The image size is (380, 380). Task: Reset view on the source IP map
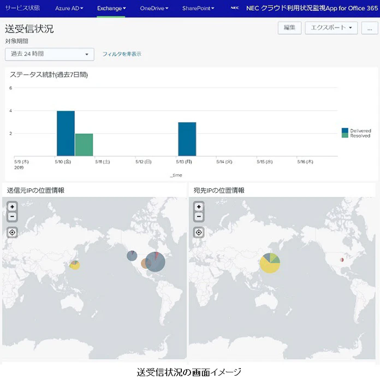12,233
